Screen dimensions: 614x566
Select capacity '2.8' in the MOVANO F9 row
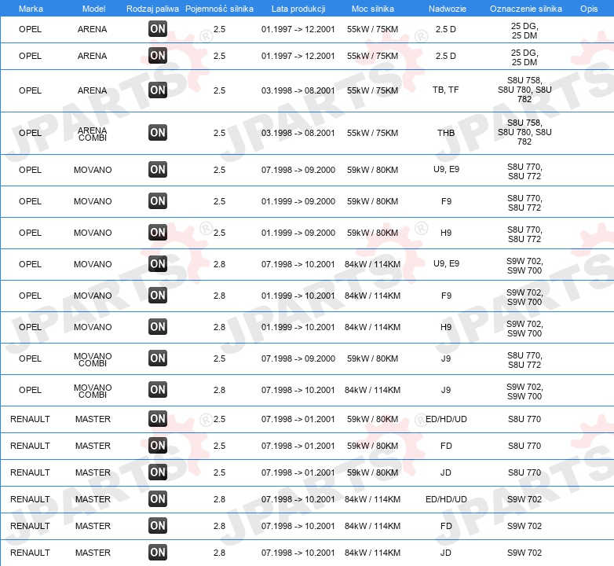(x=219, y=296)
